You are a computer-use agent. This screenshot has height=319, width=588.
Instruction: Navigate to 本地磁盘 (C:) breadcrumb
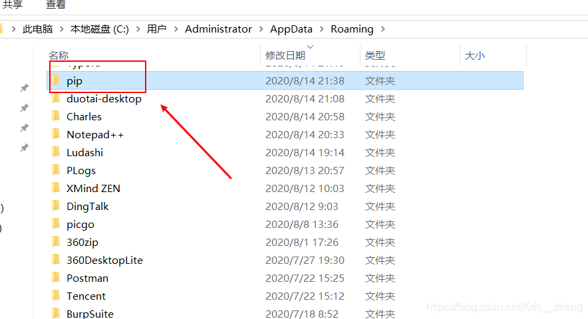pos(100,29)
